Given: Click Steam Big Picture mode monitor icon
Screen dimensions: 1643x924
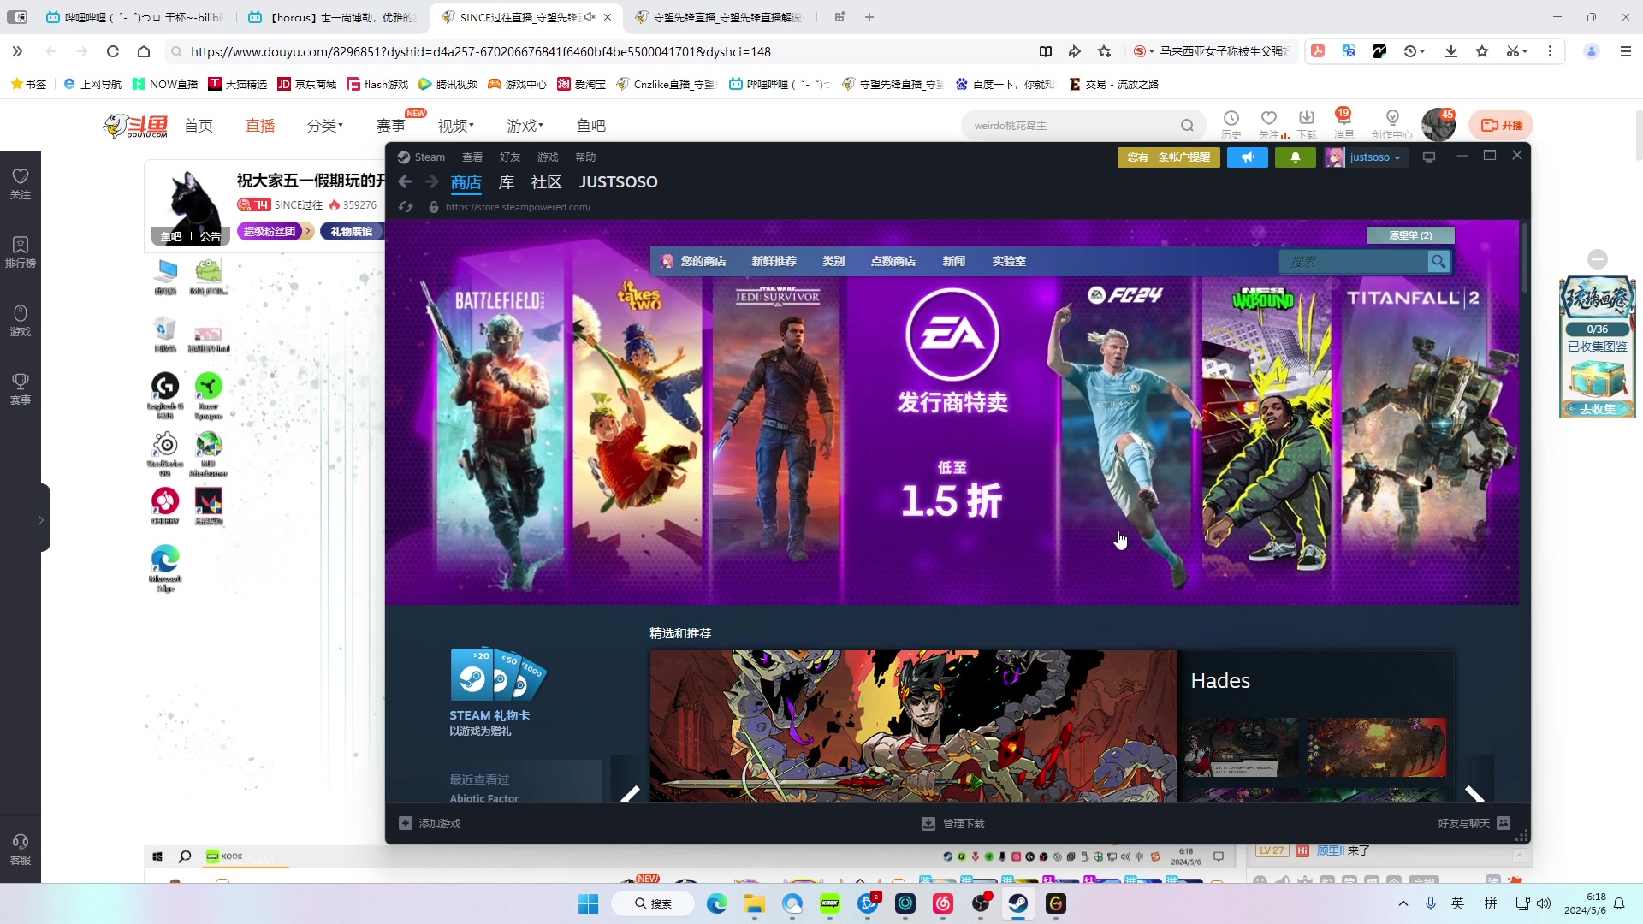Looking at the screenshot, I should pyautogui.click(x=1428, y=157).
